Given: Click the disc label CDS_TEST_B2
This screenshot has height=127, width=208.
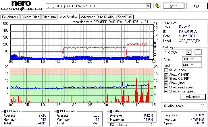Looking at the screenshot, I should click(x=189, y=41).
